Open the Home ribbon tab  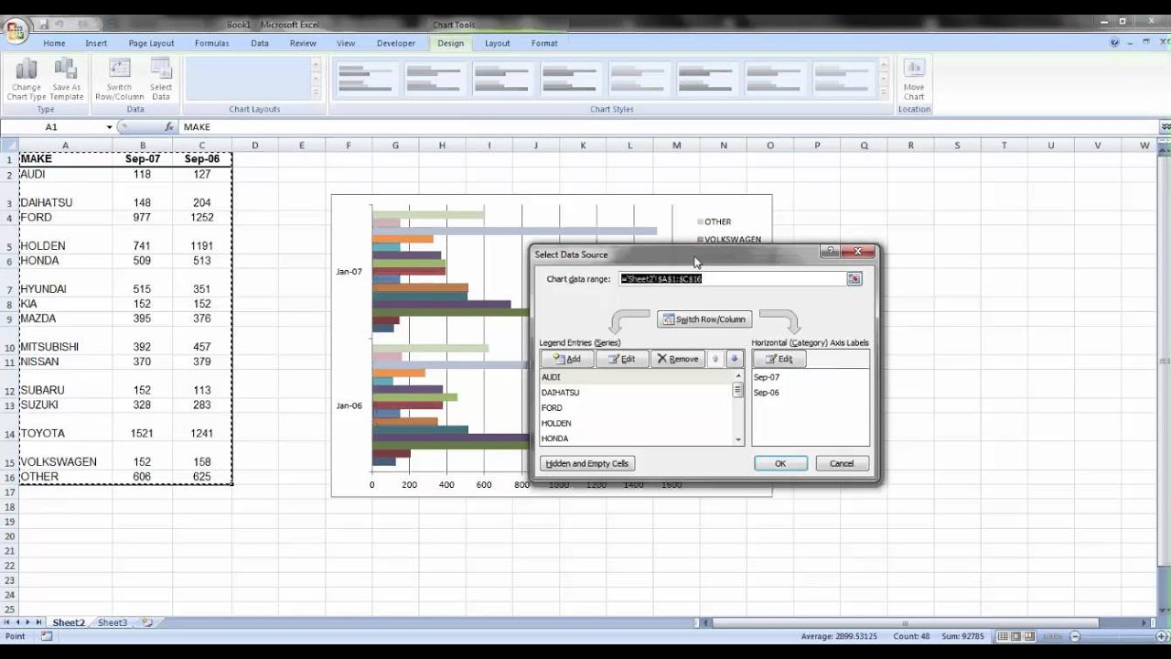point(54,43)
